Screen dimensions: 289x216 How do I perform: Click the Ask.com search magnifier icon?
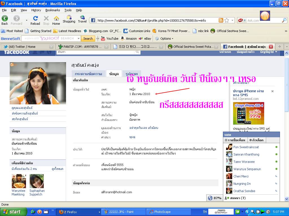(284, 20)
